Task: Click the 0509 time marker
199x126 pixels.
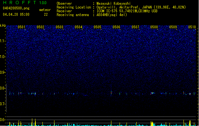Action: [173, 27]
